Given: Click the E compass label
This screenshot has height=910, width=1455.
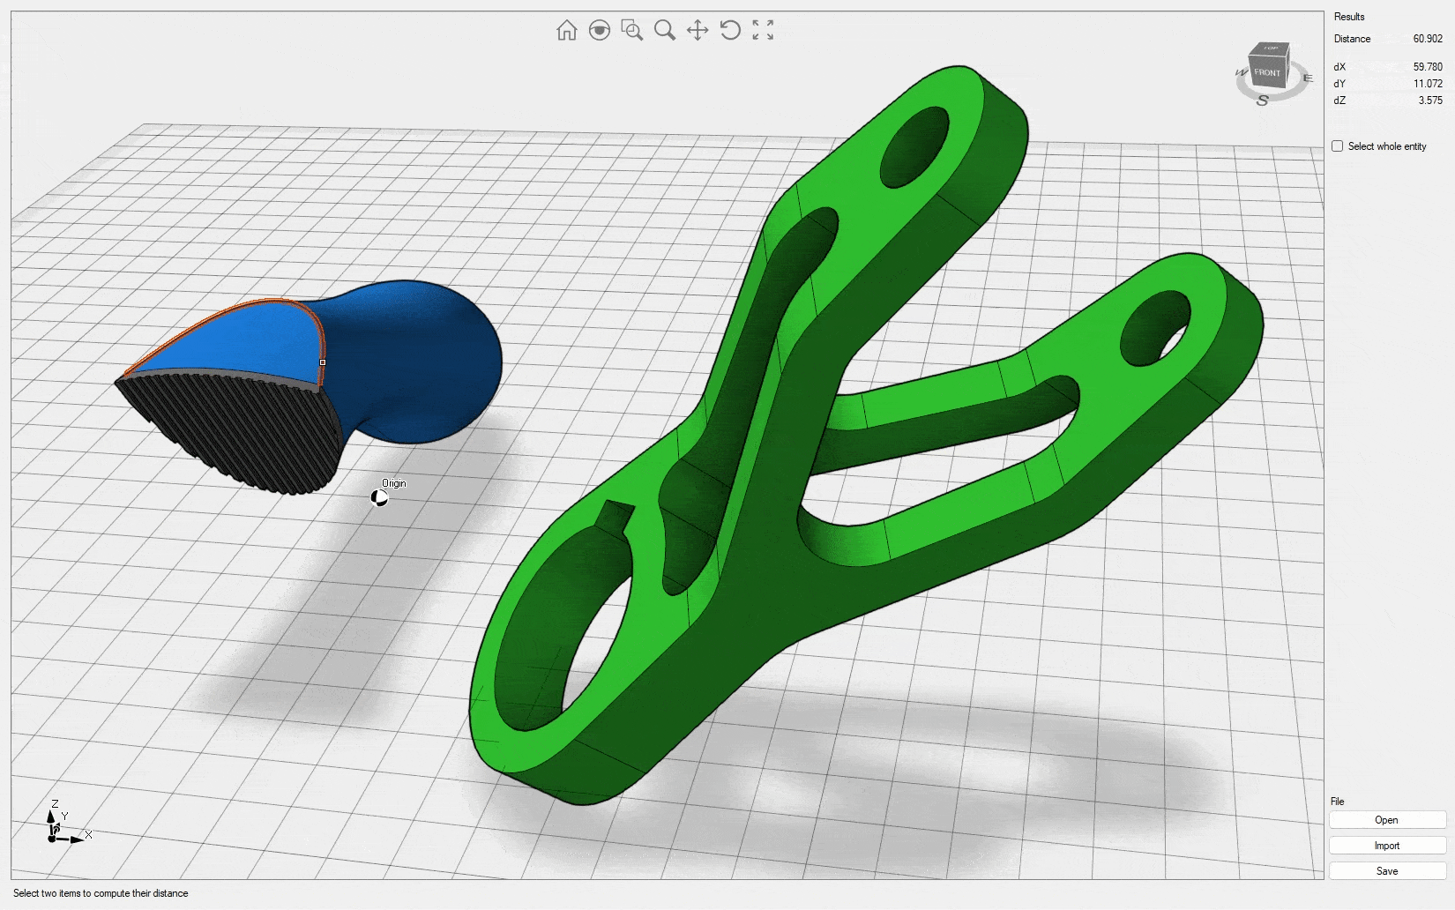Looking at the screenshot, I should pos(1308,78).
